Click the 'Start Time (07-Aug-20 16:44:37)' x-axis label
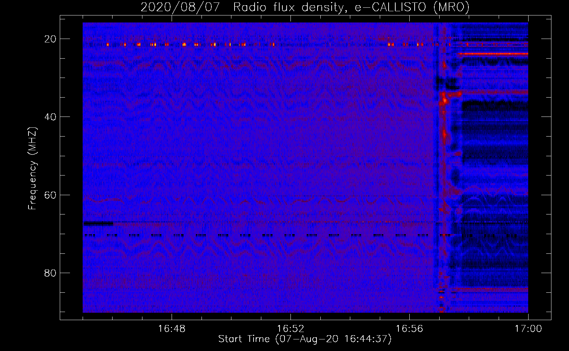The image size is (569, 351). click(305, 339)
